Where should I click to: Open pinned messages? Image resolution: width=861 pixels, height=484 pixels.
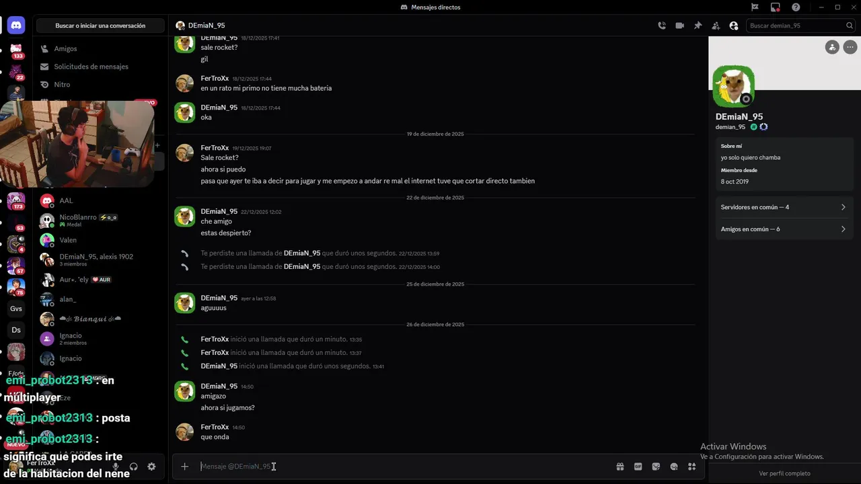(698, 26)
